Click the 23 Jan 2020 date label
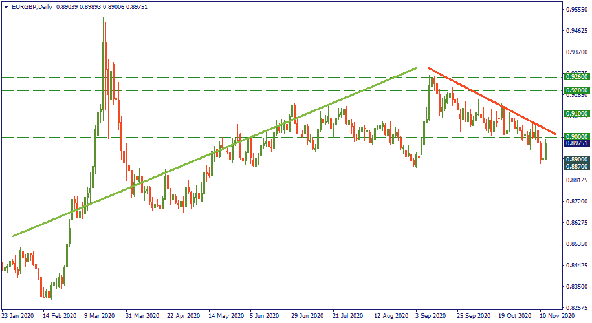This screenshot has height=323, width=592. (x=18, y=316)
